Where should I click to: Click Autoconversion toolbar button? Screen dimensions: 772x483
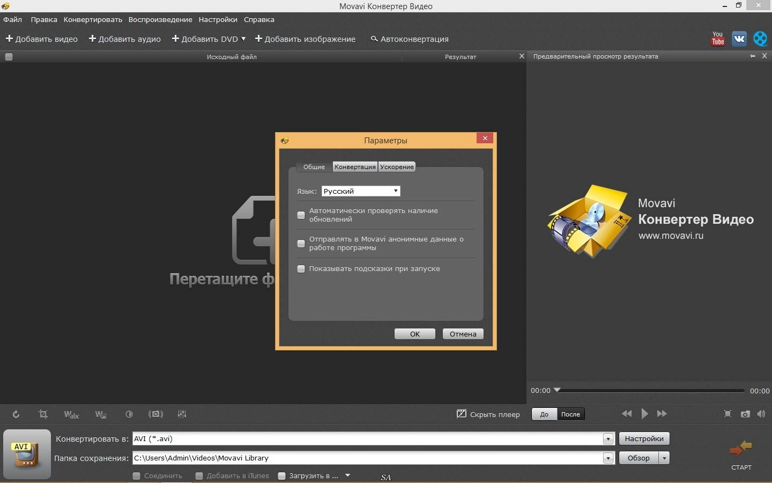click(410, 39)
